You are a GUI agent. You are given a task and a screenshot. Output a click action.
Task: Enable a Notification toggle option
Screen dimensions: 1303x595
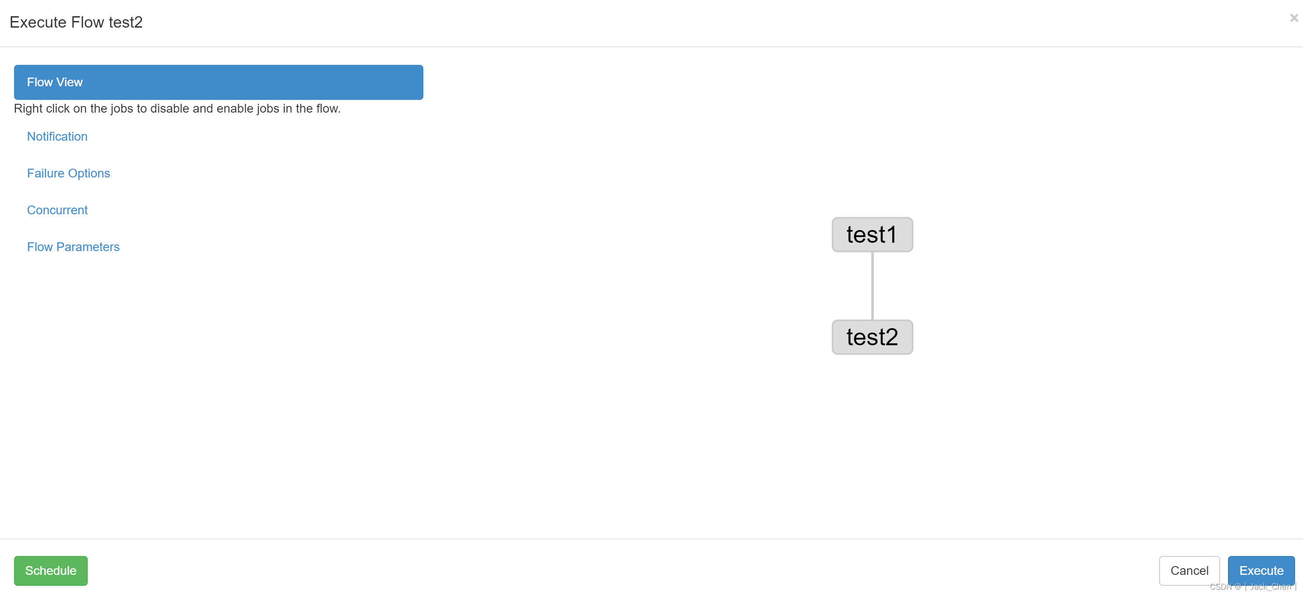[x=57, y=135]
